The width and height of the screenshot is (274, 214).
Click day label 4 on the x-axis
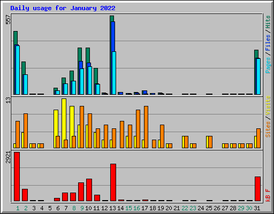point(42,208)
